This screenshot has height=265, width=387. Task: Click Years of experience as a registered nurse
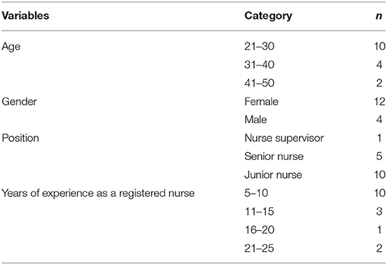[x=98, y=193]
